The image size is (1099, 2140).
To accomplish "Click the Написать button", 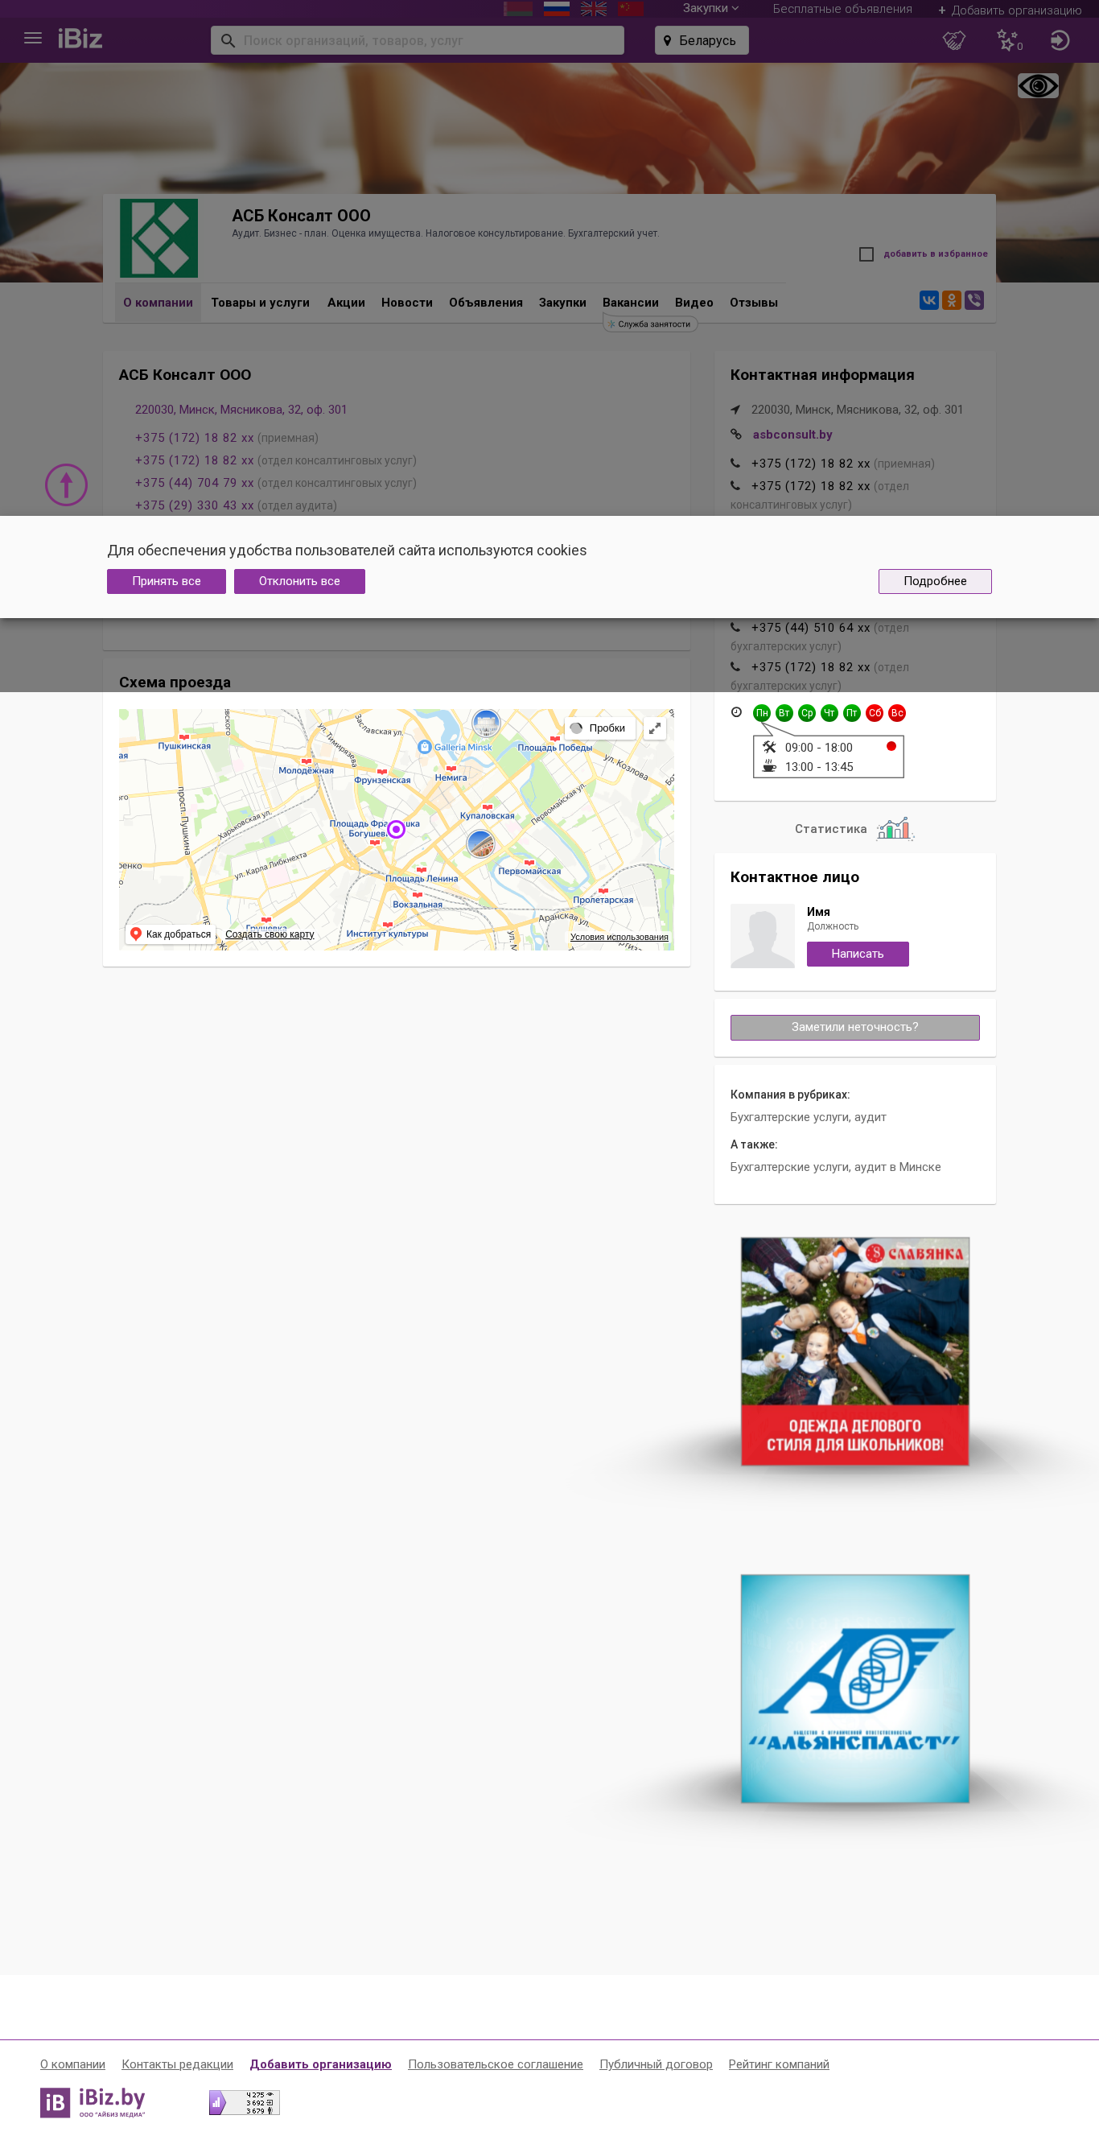I will pyautogui.click(x=858, y=954).
